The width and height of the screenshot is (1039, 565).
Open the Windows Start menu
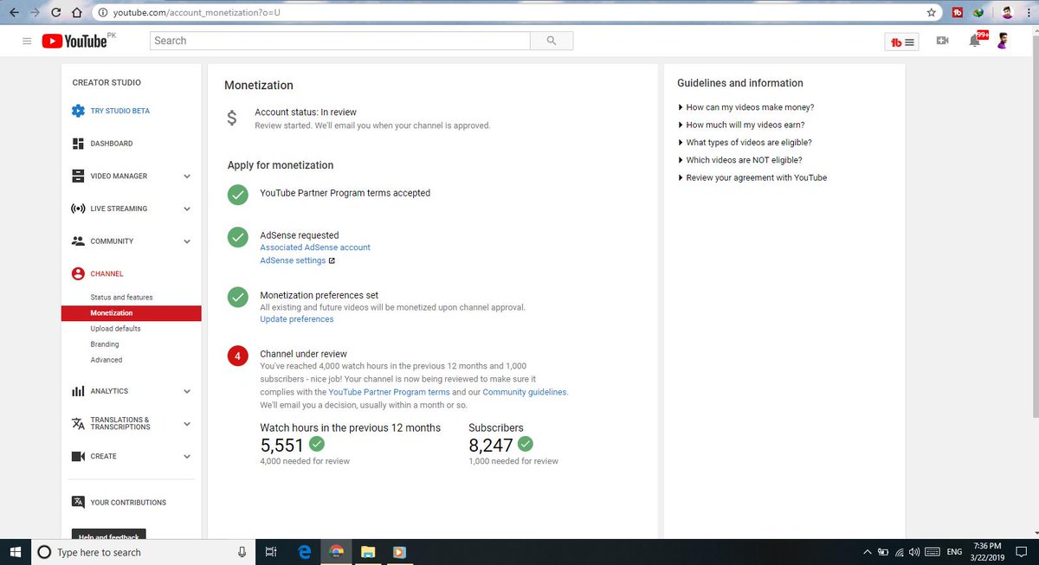point(16,552)
